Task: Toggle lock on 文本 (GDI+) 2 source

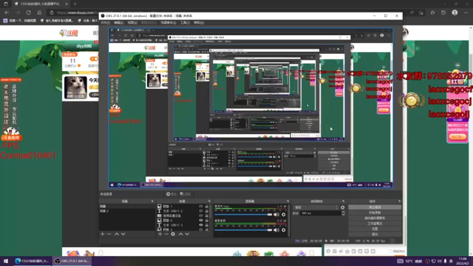Action: (206, 211)
